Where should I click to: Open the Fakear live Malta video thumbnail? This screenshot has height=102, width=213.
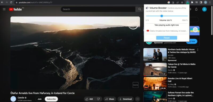(155, 69)
